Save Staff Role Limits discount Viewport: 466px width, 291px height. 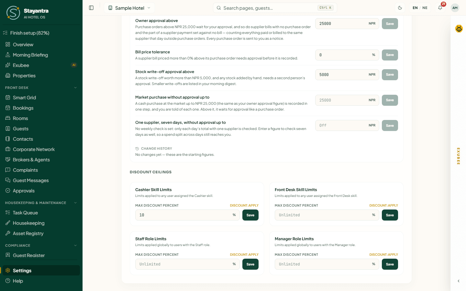tap(250, 264)
